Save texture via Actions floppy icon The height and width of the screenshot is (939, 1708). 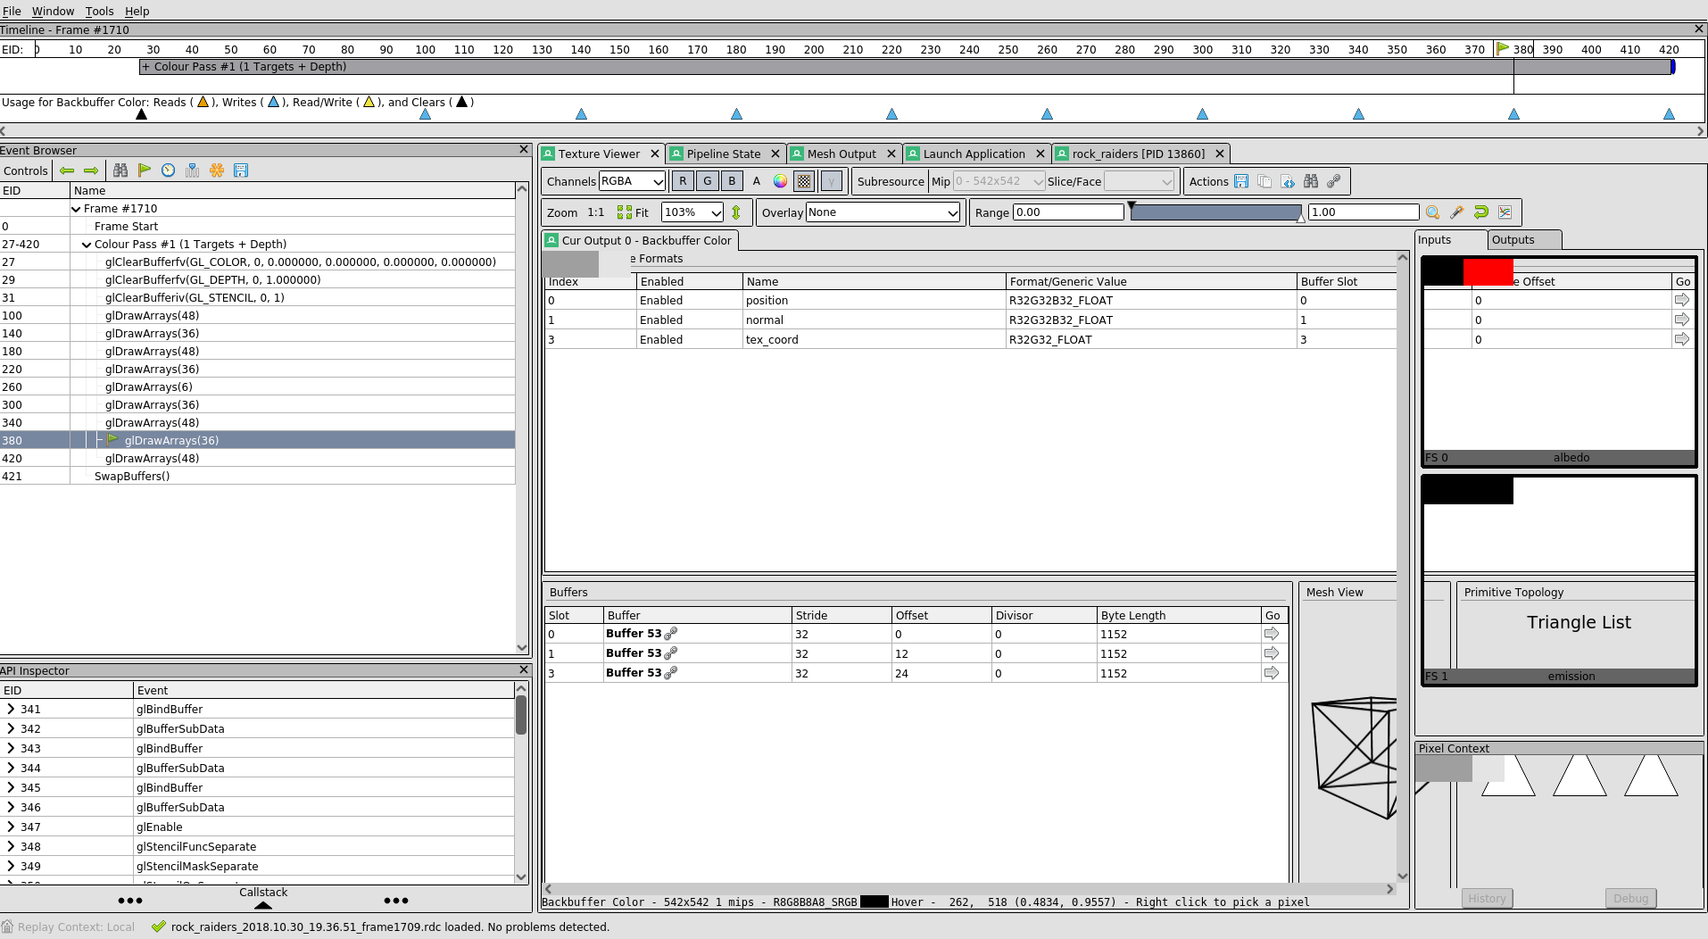pyautogui.click(x=1241, y=181)
